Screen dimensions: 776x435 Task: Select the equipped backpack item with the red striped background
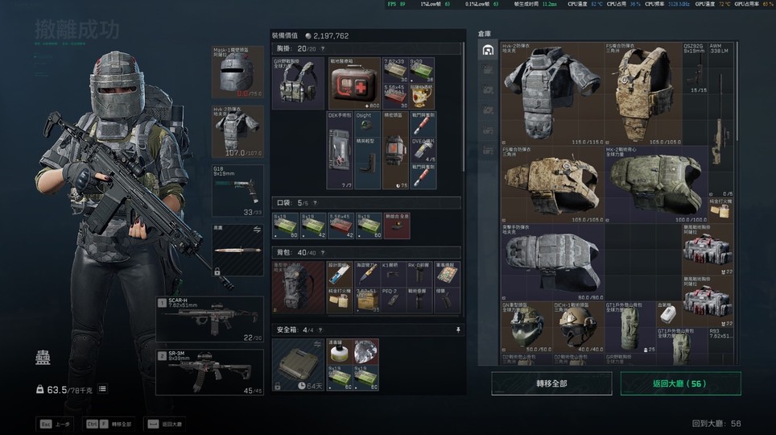tap(299, 288)
